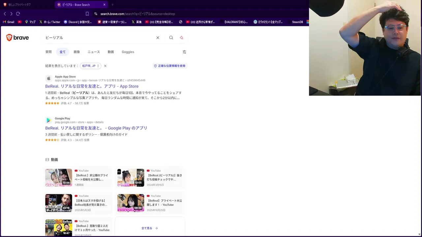This screenshot has height=237, width=422.
Task: Open the ホーム / Twitter bookmark
Action: [49, 22]
